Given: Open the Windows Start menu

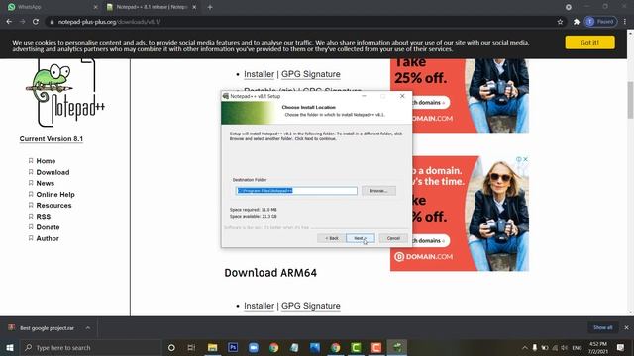Looking at the screenshot, I should [9, 347].
